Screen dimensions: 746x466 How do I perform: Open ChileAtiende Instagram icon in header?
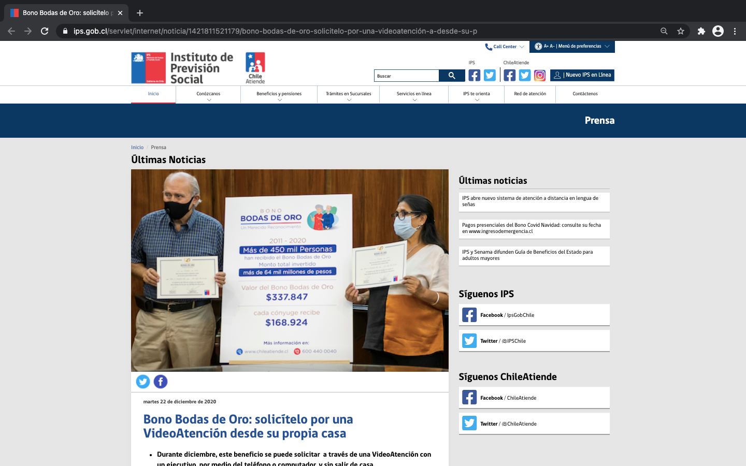coord(540,76)
